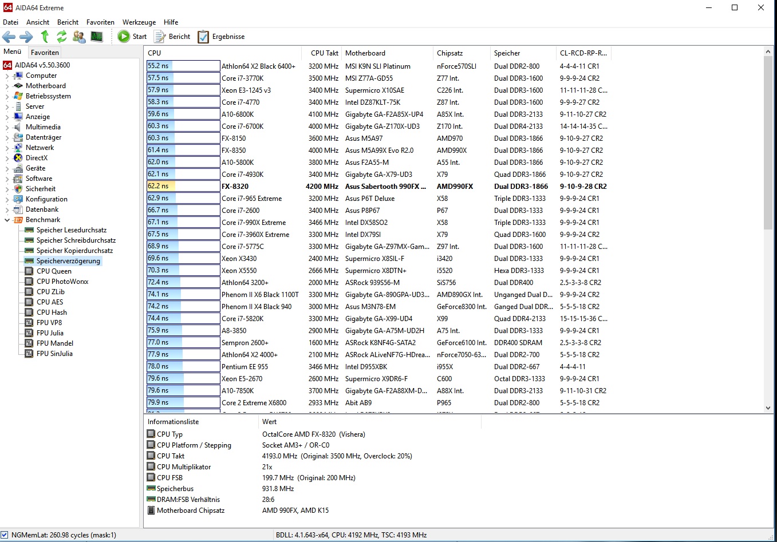
Task: Select the Core i7-6700K result row
Action: (378, 126)
